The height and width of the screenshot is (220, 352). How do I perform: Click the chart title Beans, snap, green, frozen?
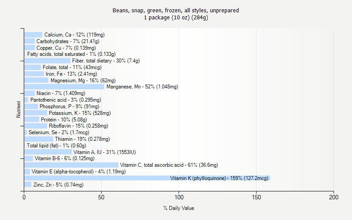coord(176,10)
